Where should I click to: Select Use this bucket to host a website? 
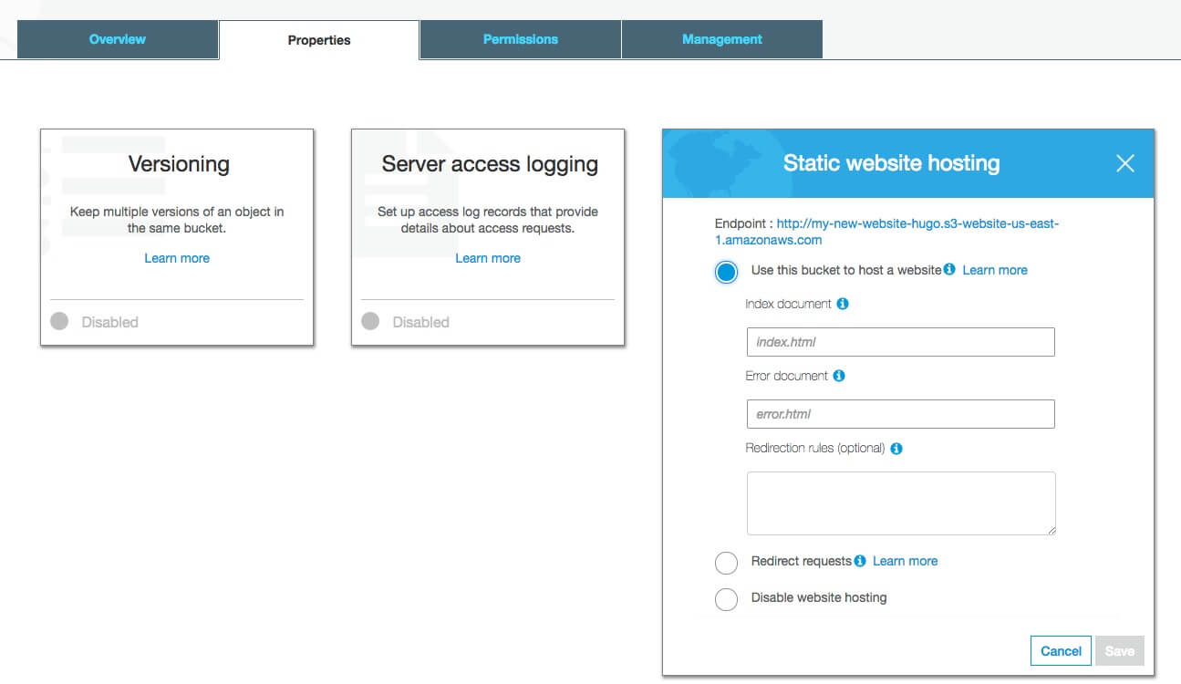click(x=726, y=272)
